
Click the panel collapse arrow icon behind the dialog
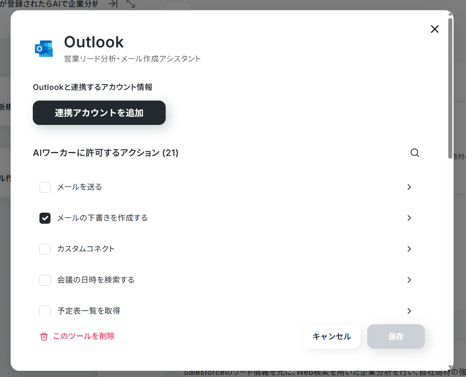[113, 4]
